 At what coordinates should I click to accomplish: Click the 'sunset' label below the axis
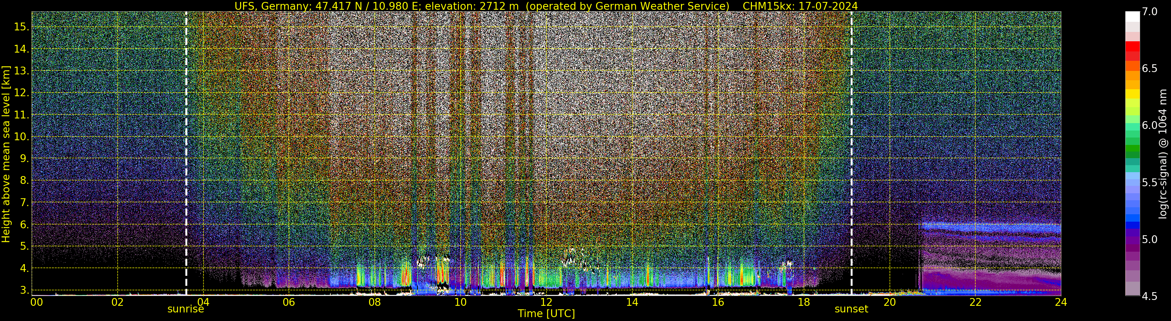tap(851, 309)
